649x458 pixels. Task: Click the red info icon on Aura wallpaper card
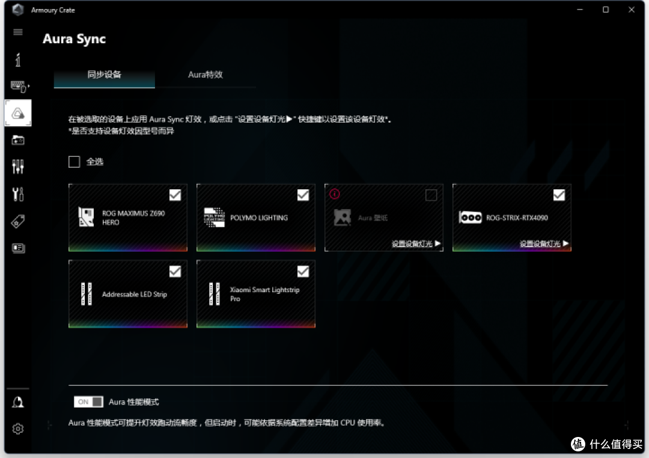point(335,194)
